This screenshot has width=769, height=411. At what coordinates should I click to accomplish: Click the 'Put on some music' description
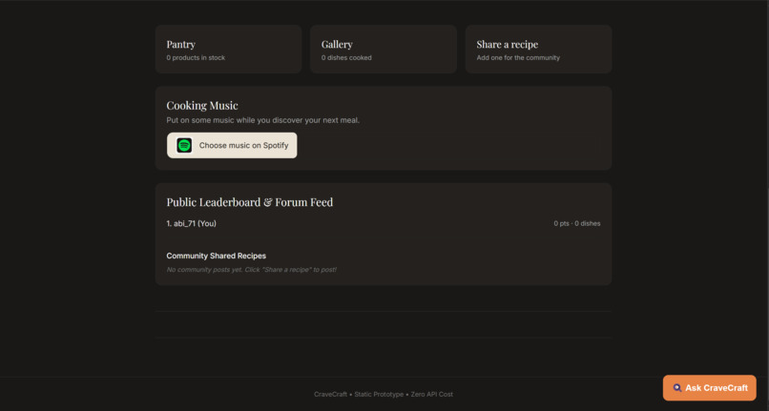(263, 120)
